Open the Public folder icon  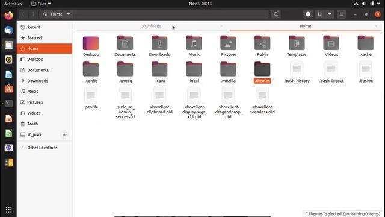point(262,43)
